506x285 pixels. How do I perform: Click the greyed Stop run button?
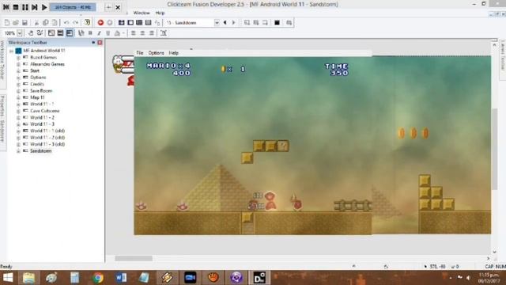click(x=110, y=23)
